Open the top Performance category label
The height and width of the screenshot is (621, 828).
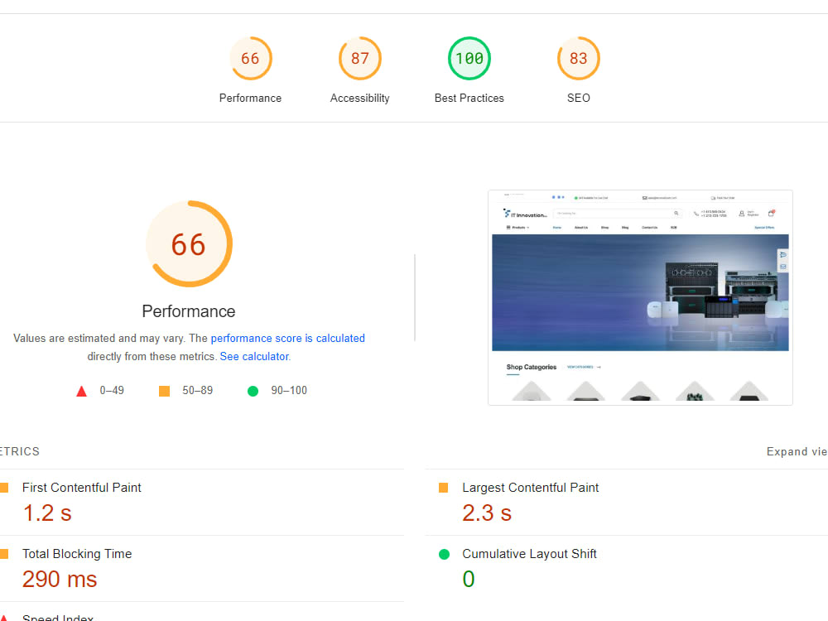tap(250, 99)
